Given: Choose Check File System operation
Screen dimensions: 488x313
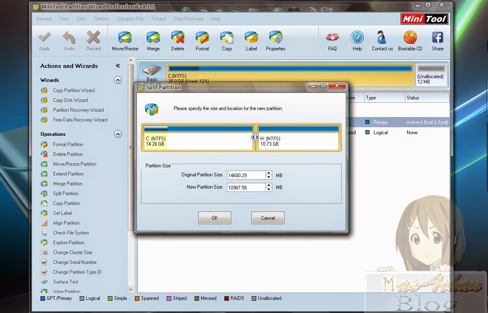Looking at the screenshot, I should coord(71,233).
